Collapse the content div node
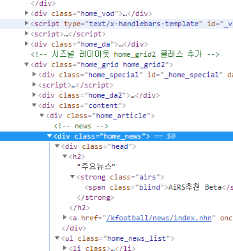This screenshot has height=251, width=233. tap(34, 105)
